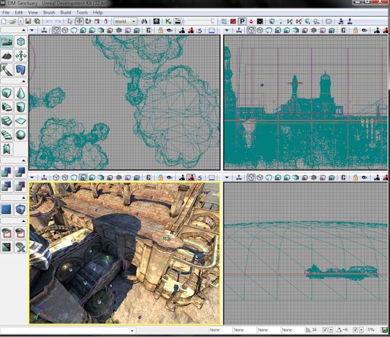
Task: Create a Cylinder builder brush
Action: [x=21, y=108]
